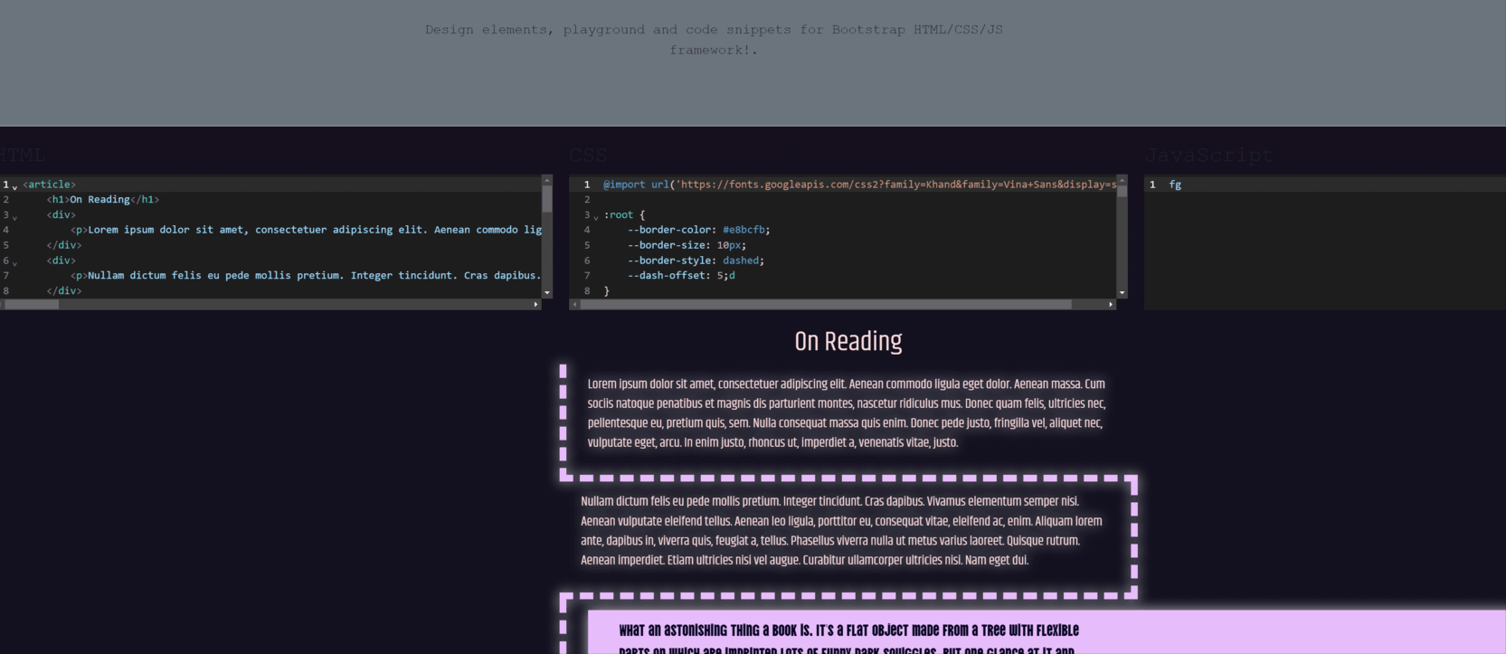Collapse the line 6 <div> fold in HTML editor
Viewport: 1506px width, 654px height.
(x=15, y=262)
